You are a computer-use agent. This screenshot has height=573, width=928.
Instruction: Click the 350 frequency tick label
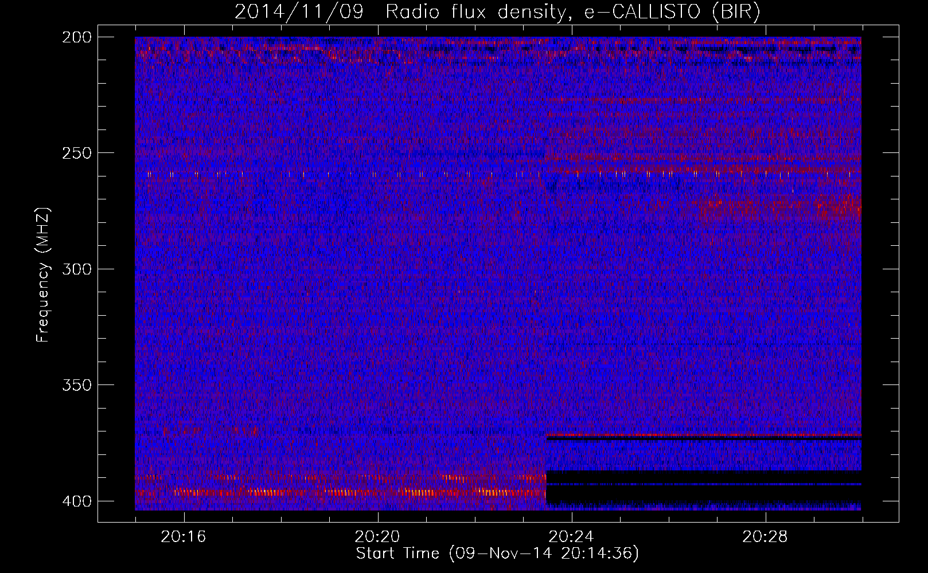76,384
